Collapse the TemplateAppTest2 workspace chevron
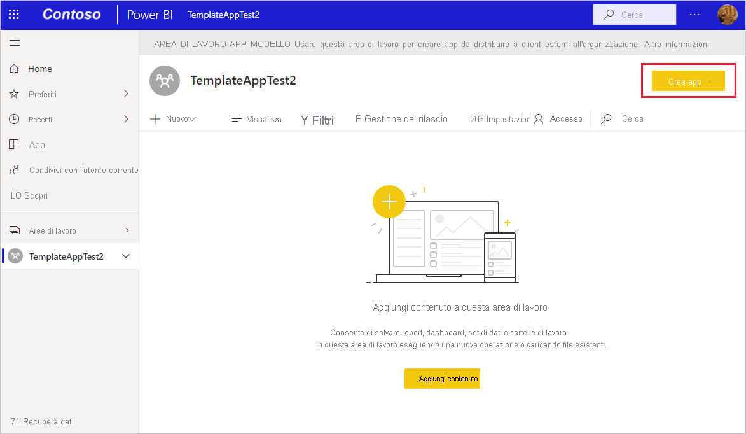 [125, 256]
